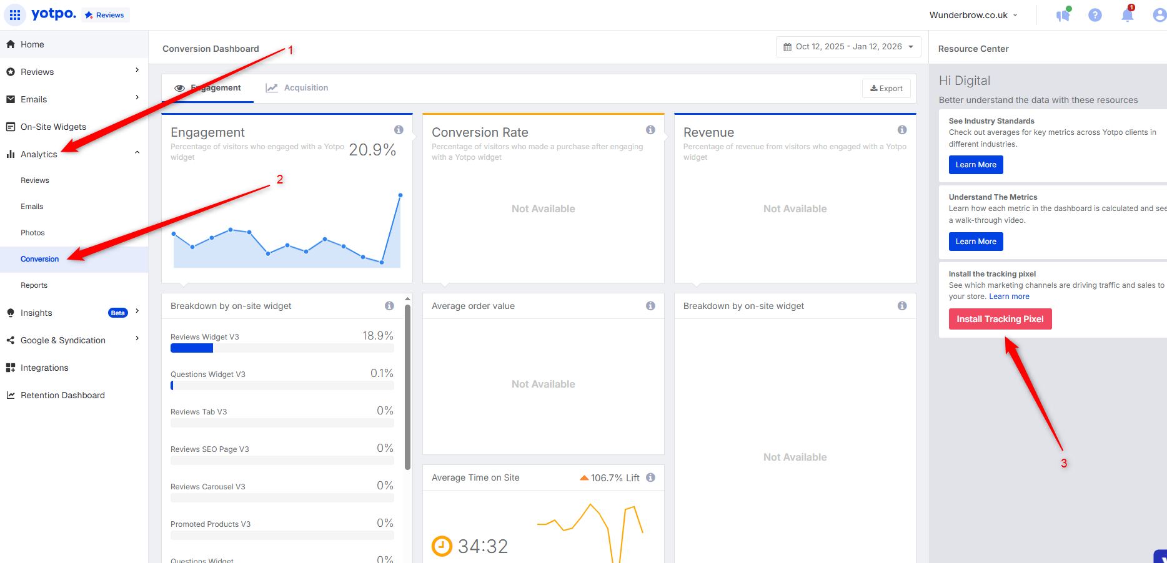The width and height of the screenshot is (1167, 563).
Task: Open the help question mark icon
Action: point(1095,15)
